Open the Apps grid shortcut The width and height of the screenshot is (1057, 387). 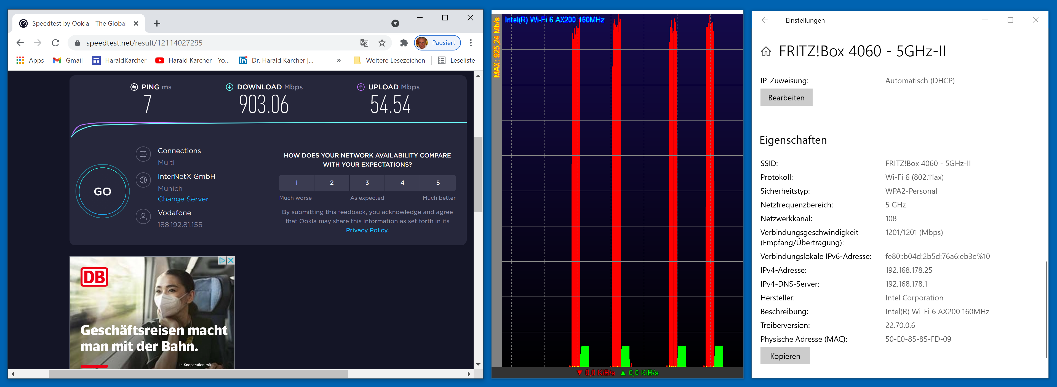coord(30,60)
